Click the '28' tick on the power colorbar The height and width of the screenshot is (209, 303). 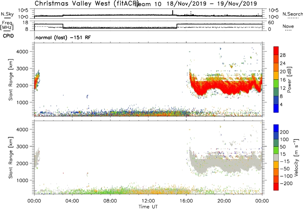[x=283, y=55]
